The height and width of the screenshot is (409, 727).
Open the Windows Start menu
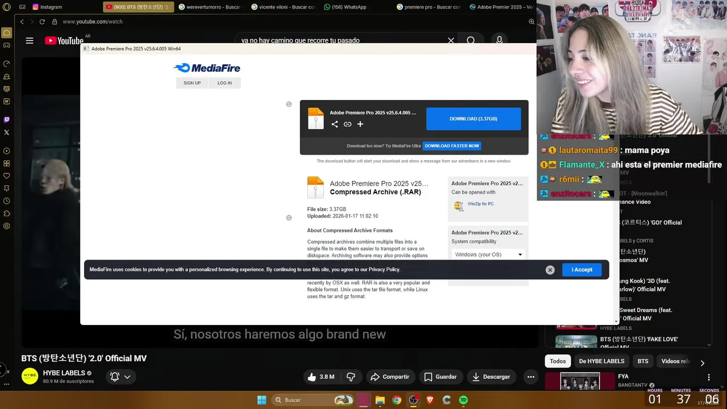(x=262, y=400)
